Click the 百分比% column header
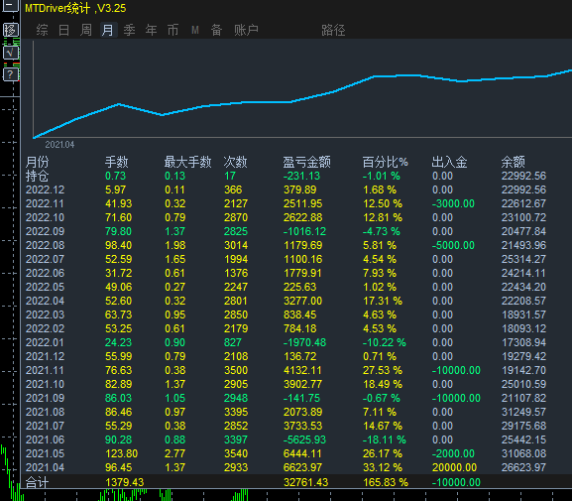Viewport: 572px width, 501px height. tap(386, 162)
